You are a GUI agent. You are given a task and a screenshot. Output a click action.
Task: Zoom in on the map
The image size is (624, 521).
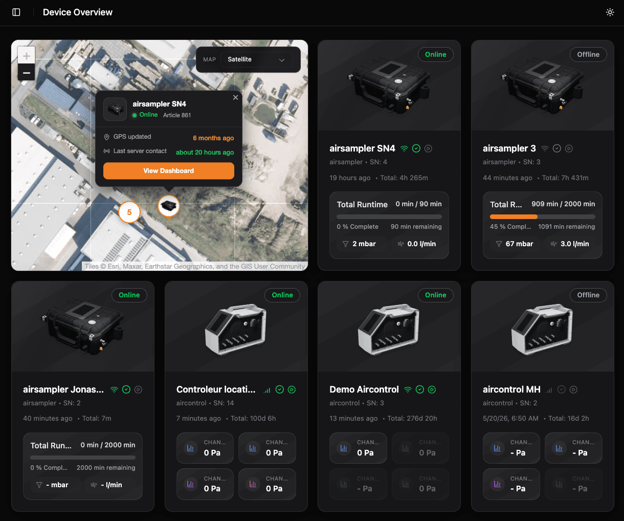pos(26,56)
